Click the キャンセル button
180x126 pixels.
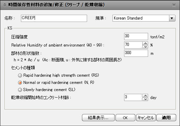(x=146, y=118)
